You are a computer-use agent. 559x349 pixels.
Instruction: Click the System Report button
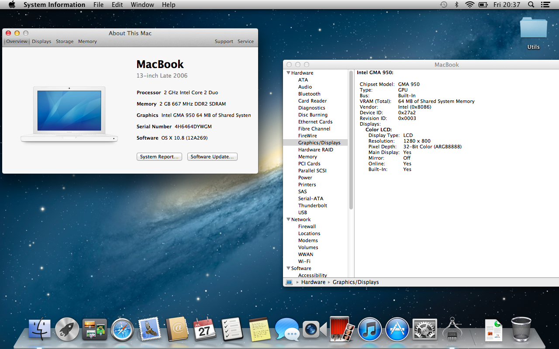coord(159,157)
